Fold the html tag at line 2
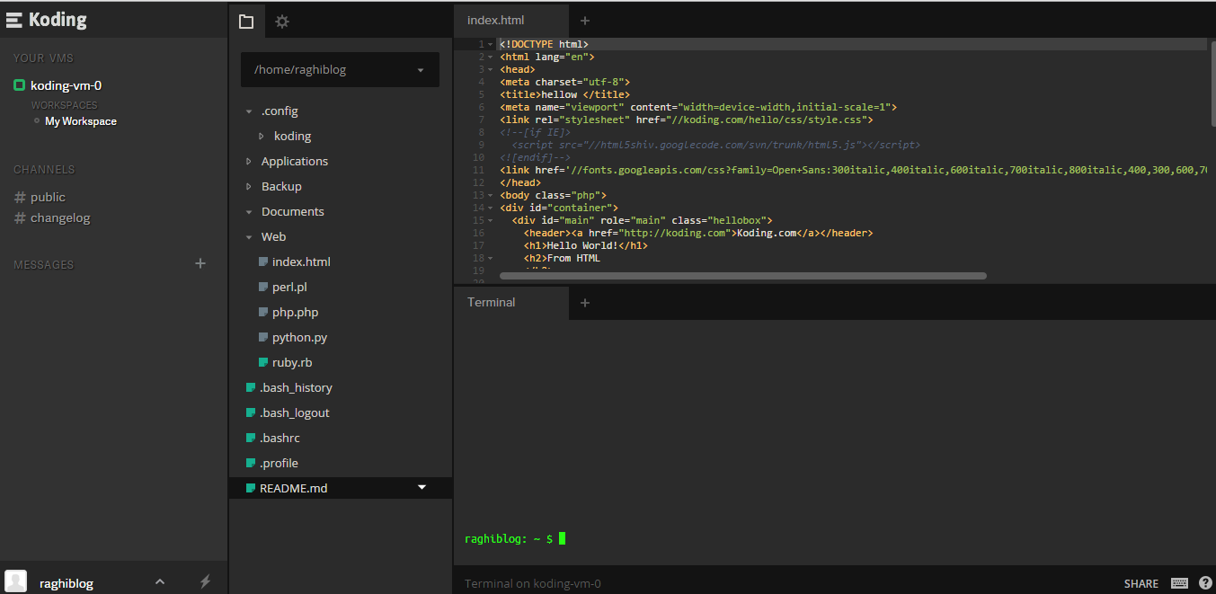This screenshot has width=1216, height=594. point(490,57)
